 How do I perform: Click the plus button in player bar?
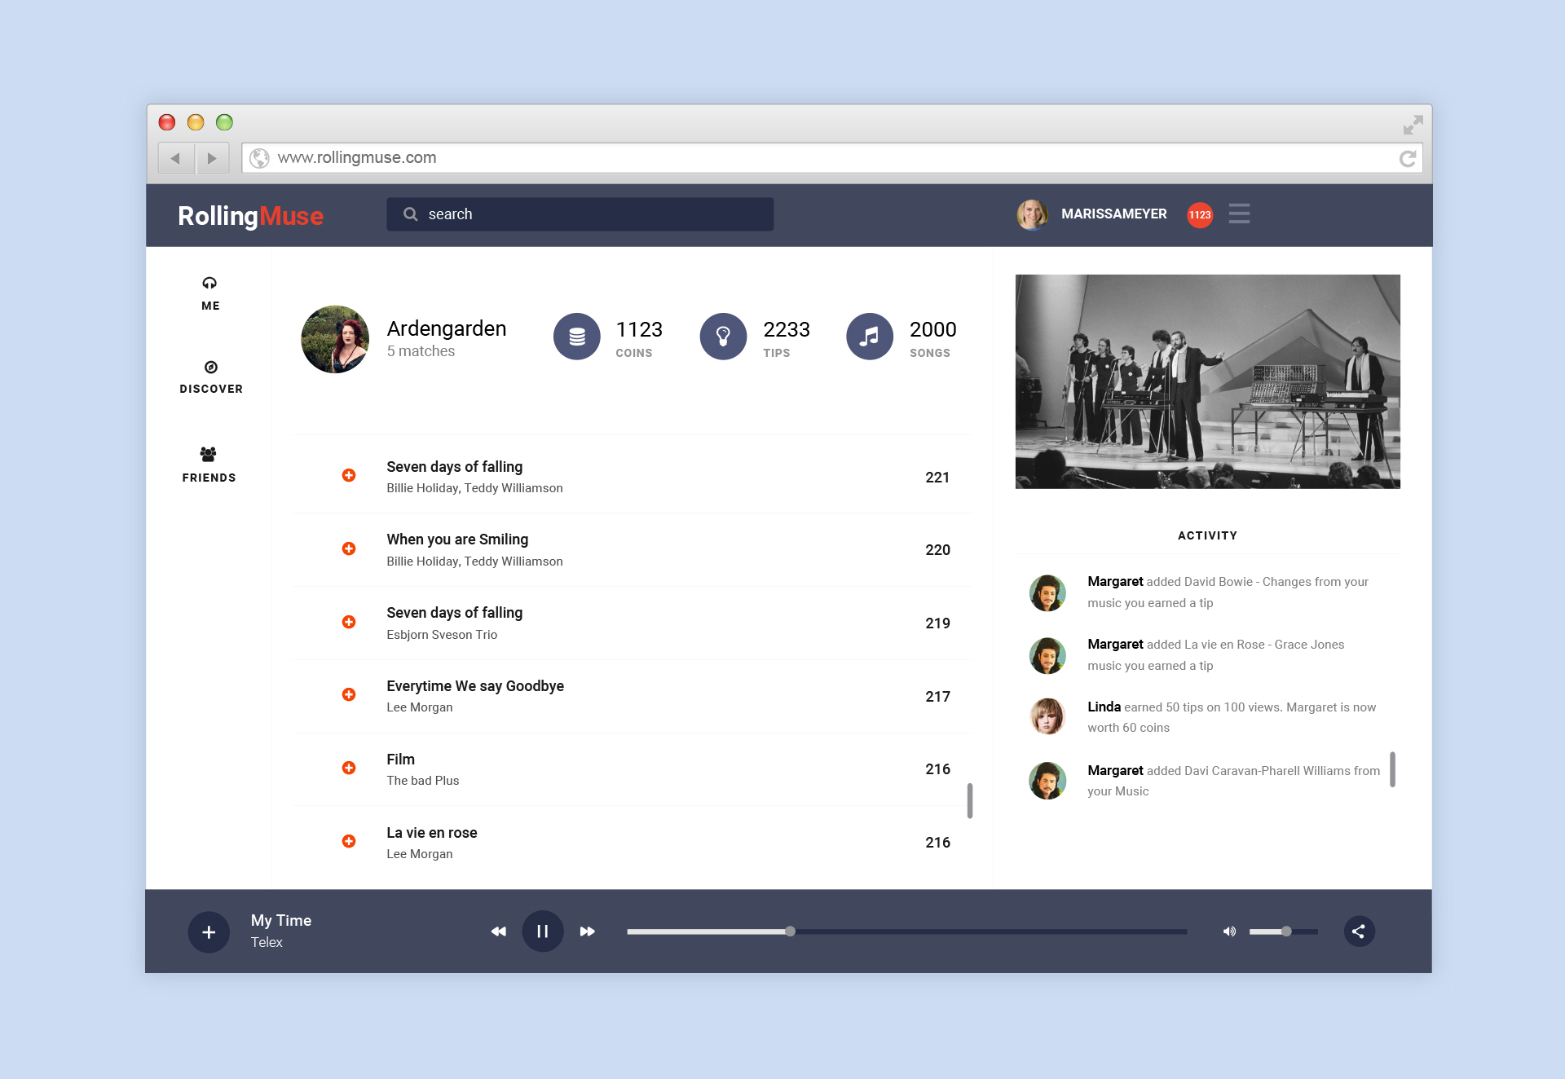pos(209,931)
